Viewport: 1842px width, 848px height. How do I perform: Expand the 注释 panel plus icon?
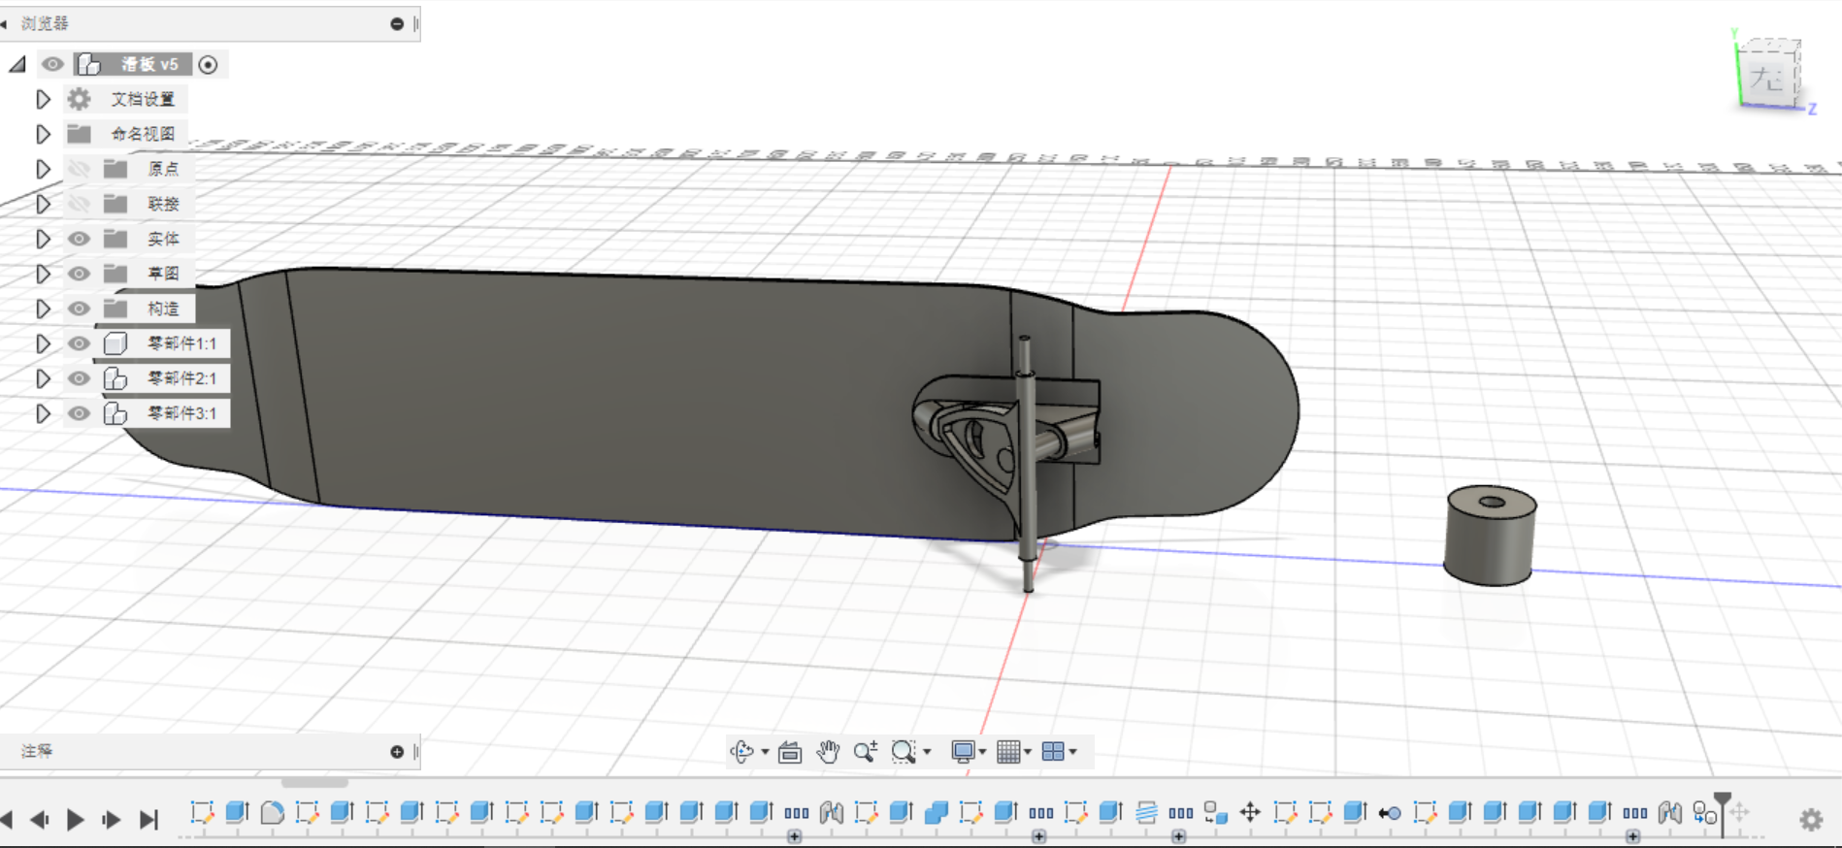pyautogui.click(x=397, y=752)
